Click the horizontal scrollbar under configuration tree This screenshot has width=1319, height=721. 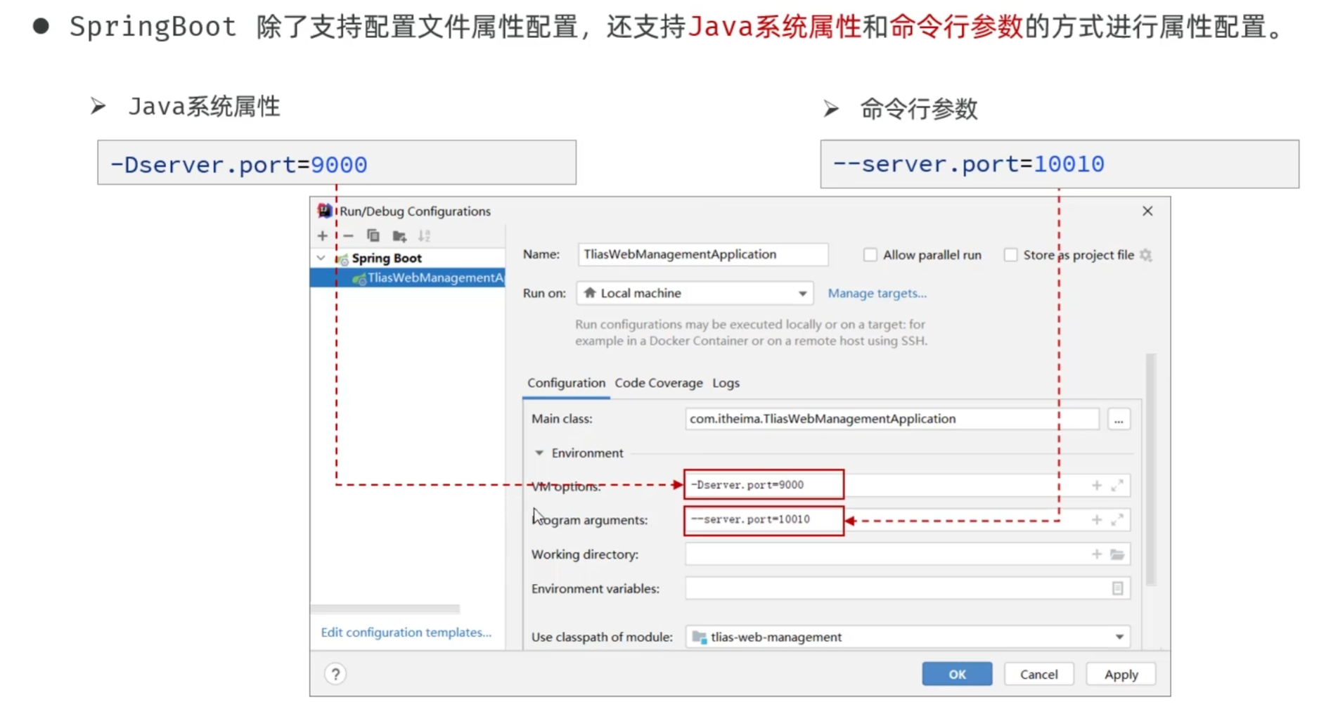(385, 609)
